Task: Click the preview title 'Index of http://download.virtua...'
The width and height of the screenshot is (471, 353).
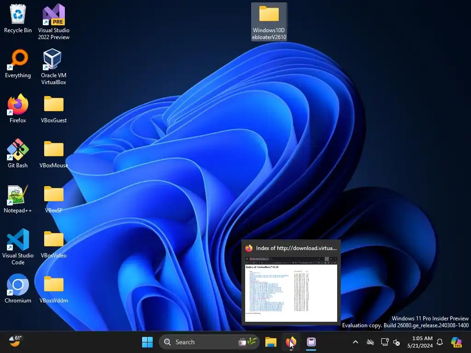Action: click(296, 248)
